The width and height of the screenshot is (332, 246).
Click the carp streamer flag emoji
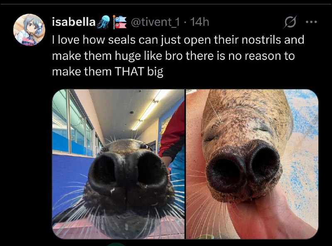coord(119,22)
